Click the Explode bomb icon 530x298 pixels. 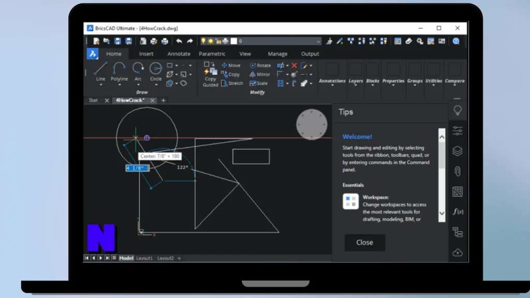click(295, 74)
